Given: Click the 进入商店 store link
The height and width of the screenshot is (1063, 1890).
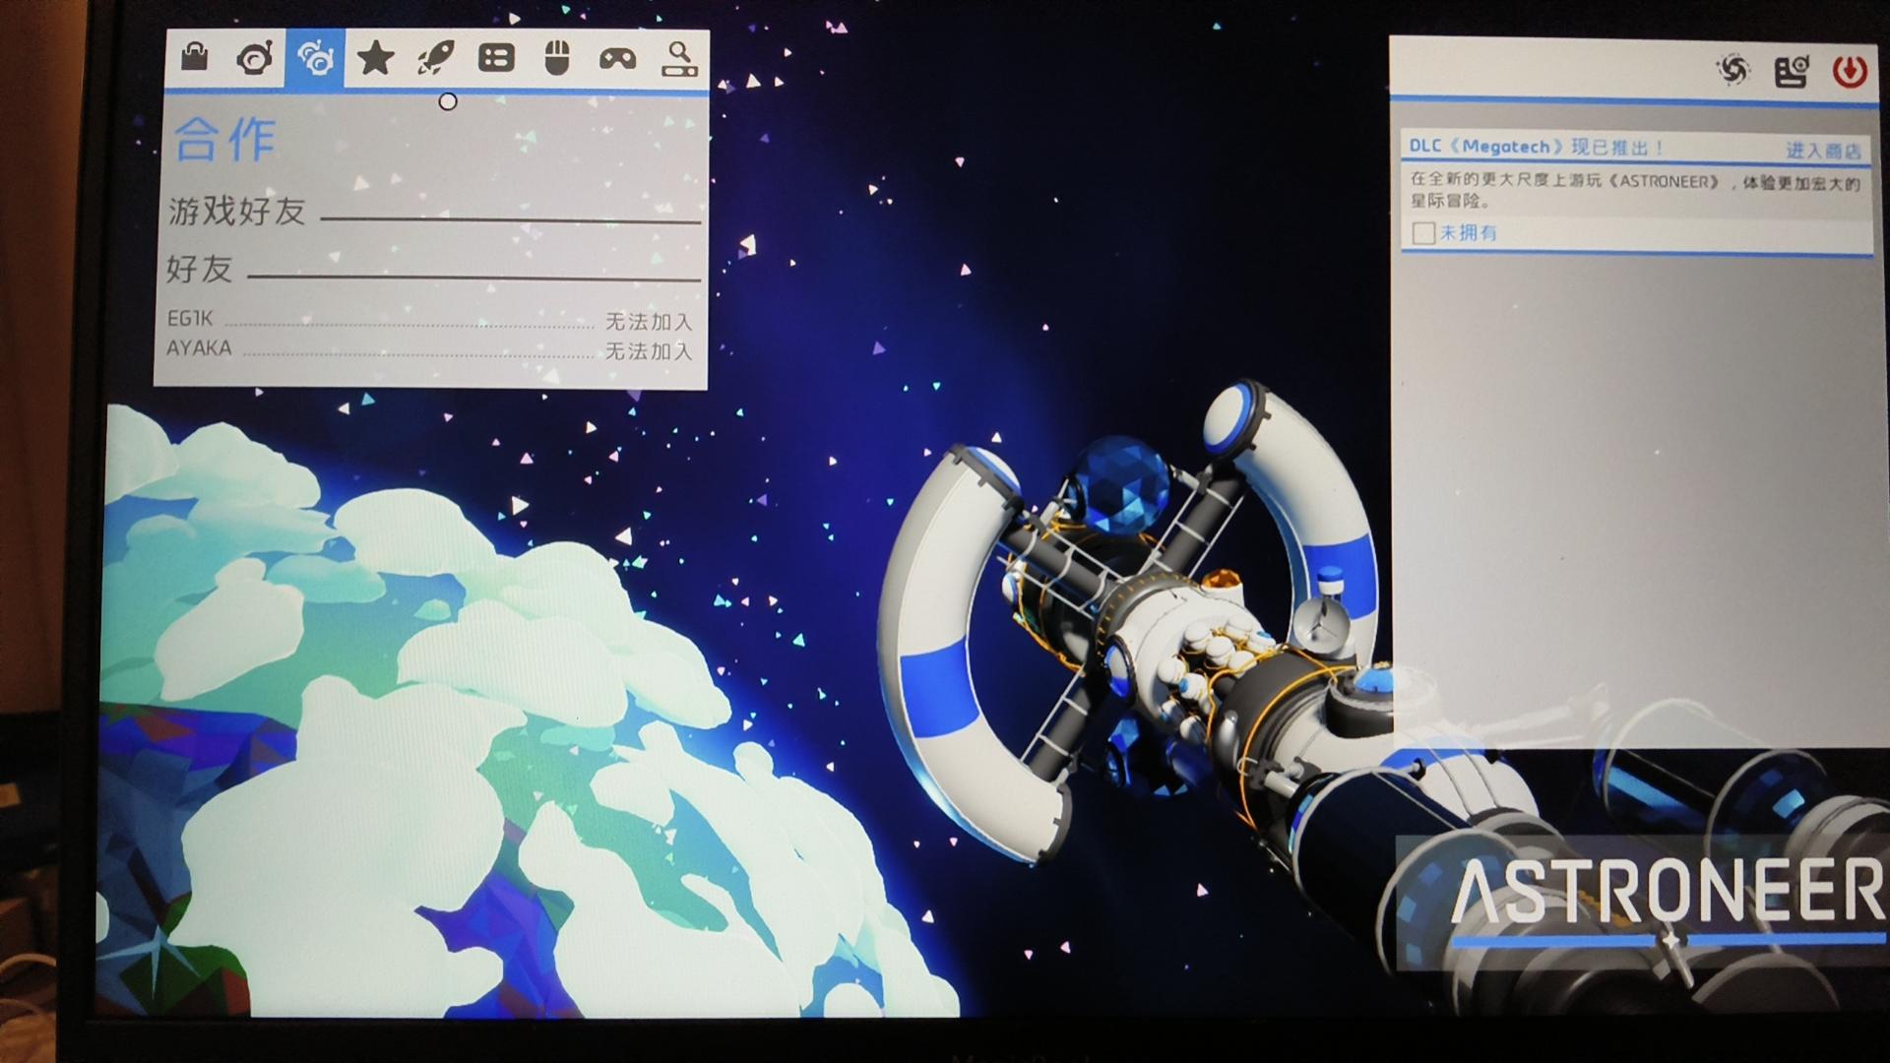Looking at the screenshot, I should 1823,151.
